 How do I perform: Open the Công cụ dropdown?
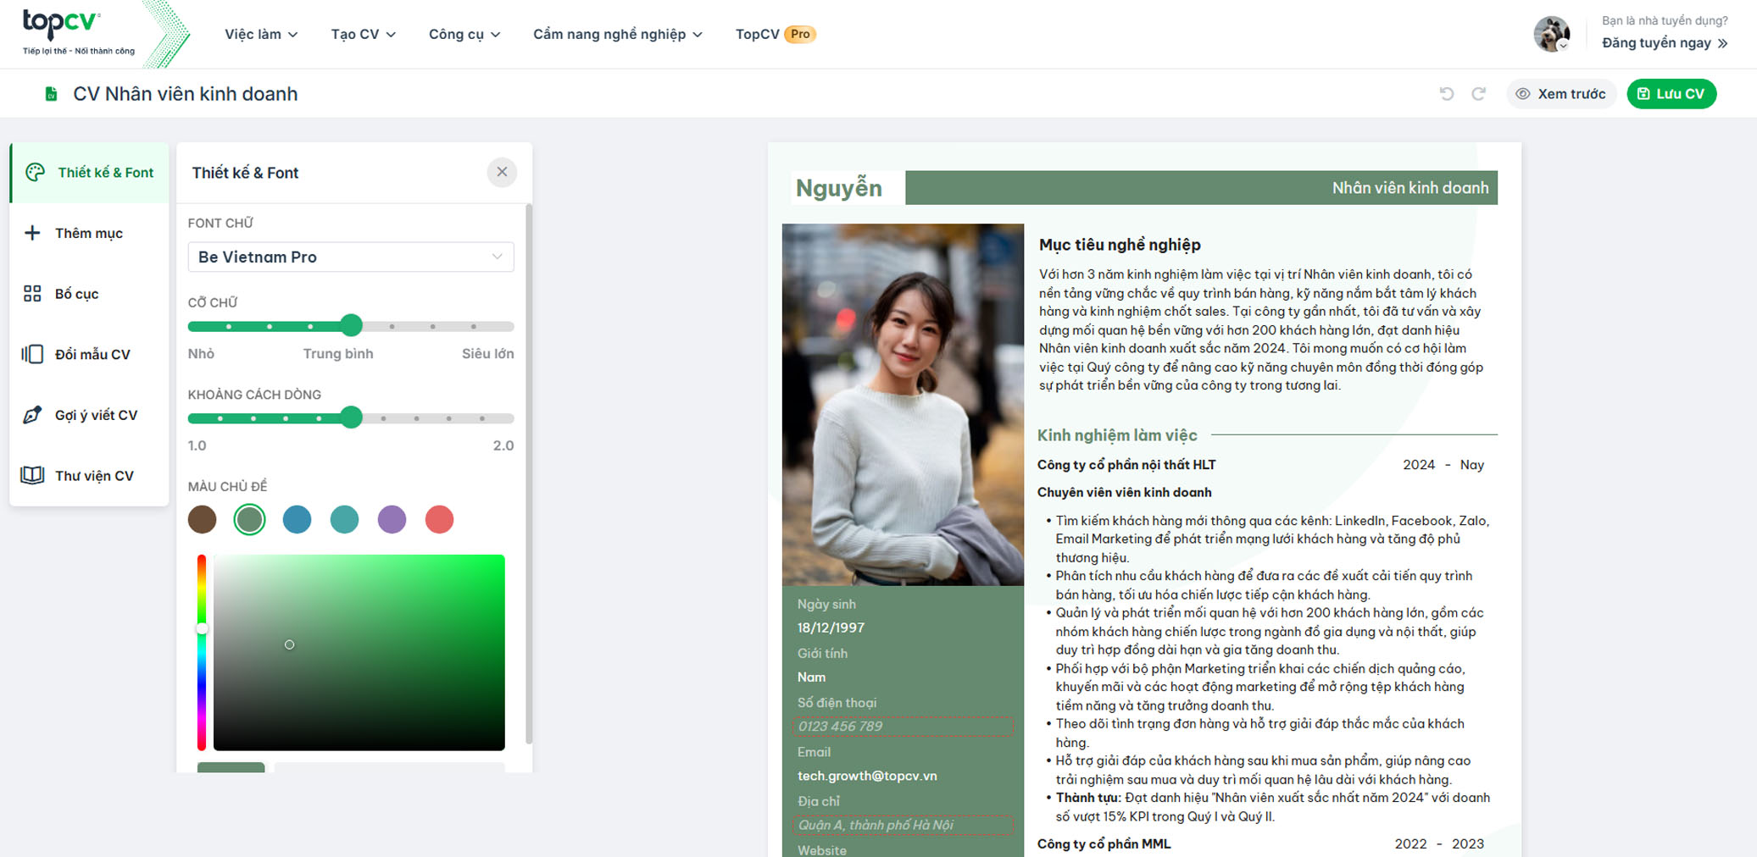464,34
